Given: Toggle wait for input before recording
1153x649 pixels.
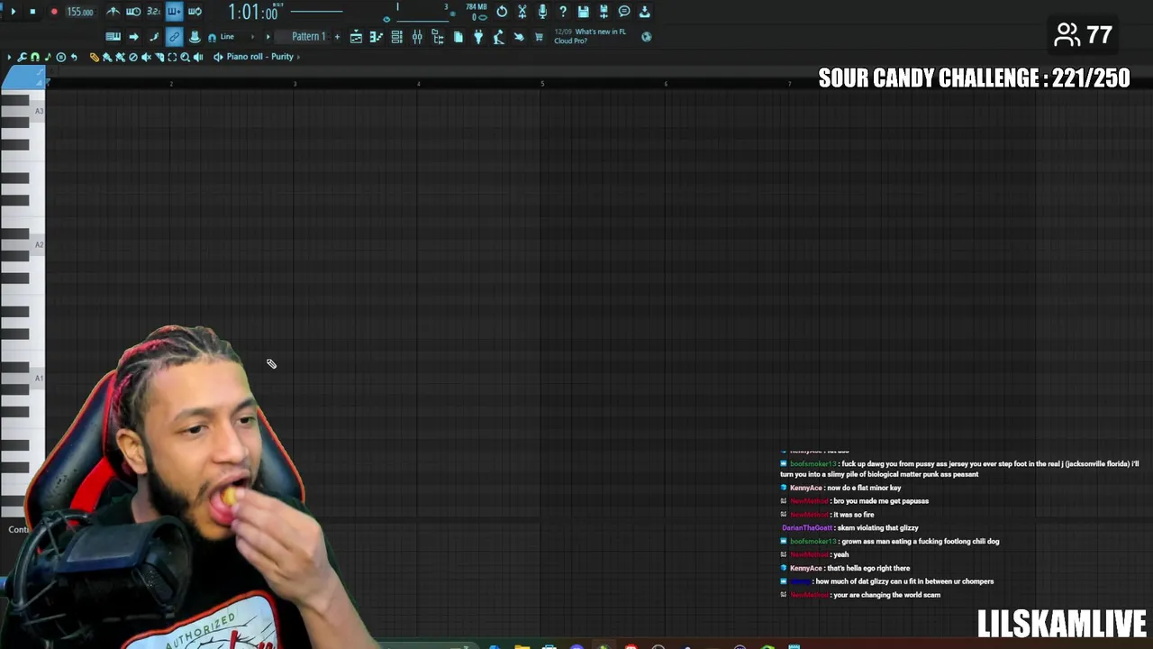Looking at the screenshot, I should click(x=133, y=12).
